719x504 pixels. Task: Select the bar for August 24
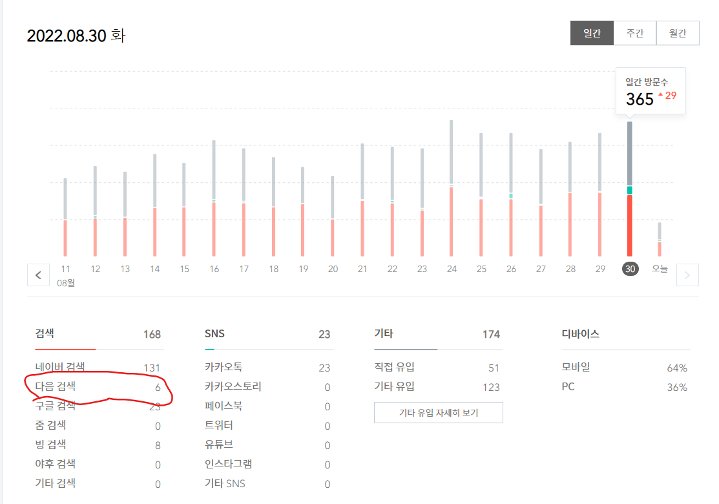click(451, 194)
